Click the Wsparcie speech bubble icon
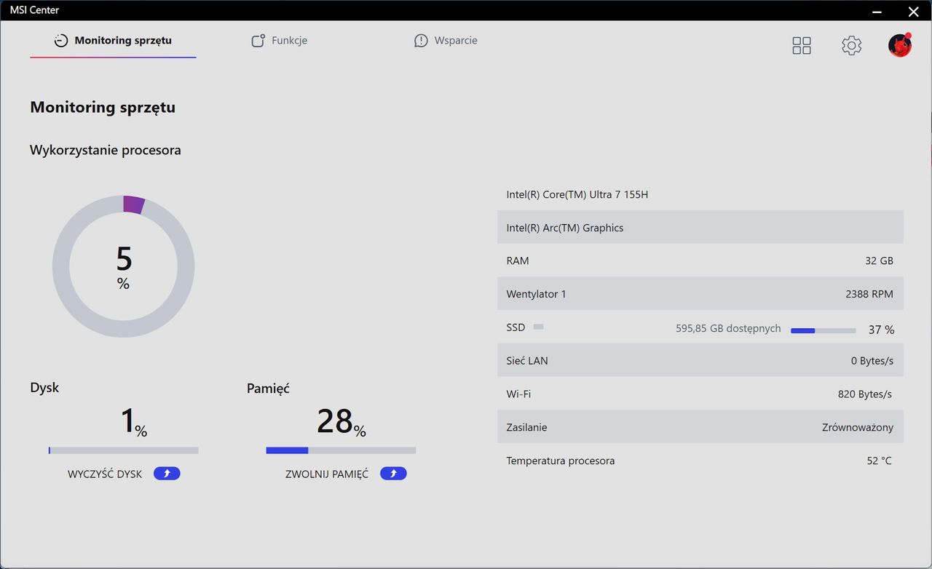This screenshot has height=569, width=932. [x=421, y=41]
